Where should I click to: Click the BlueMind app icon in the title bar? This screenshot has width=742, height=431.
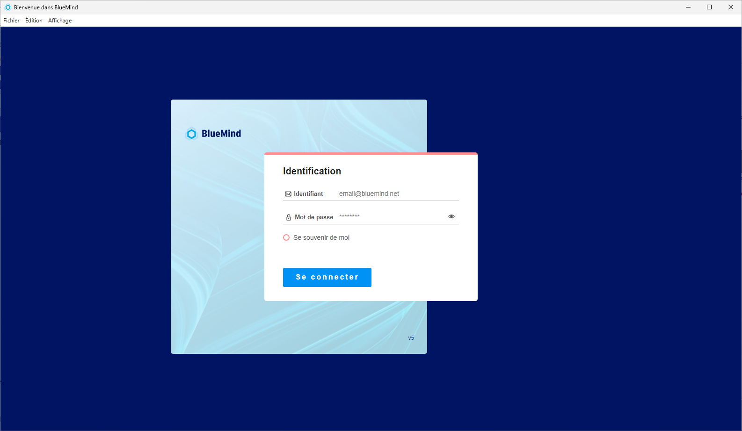point(7,7)
